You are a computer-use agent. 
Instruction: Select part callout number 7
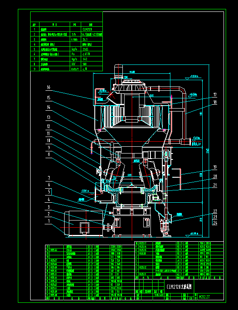pyautogui.click(x=49, y=178)
